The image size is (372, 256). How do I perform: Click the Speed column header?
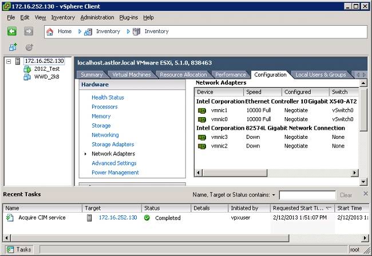point(263,92)
